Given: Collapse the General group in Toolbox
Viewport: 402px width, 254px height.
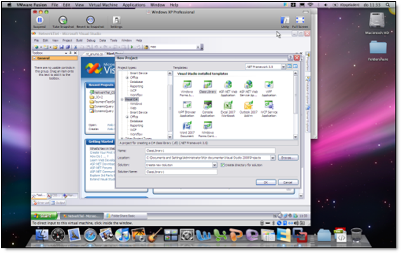Looking at the screenshot, I should click(x=34, y=58).
